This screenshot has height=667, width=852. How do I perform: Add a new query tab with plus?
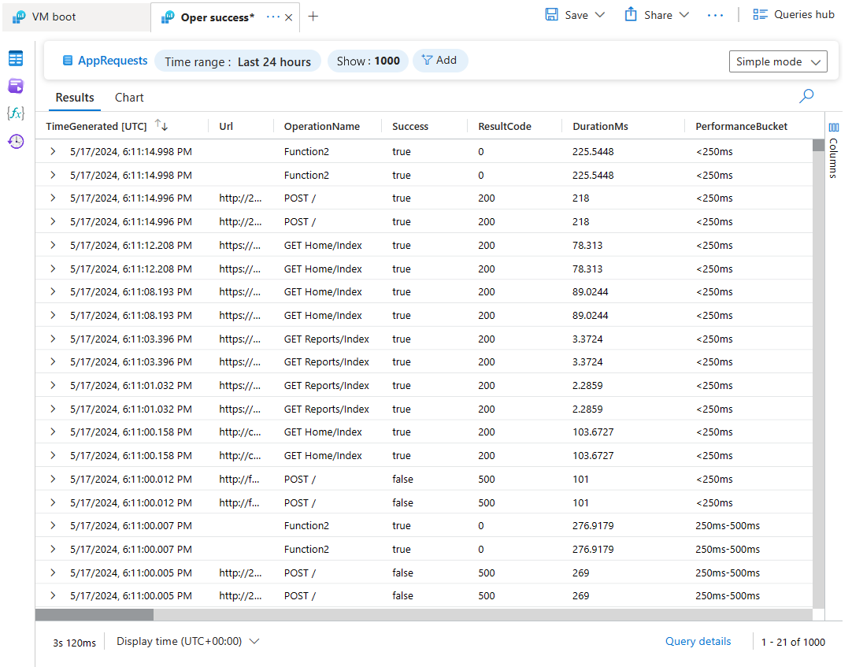click(313, 17)
